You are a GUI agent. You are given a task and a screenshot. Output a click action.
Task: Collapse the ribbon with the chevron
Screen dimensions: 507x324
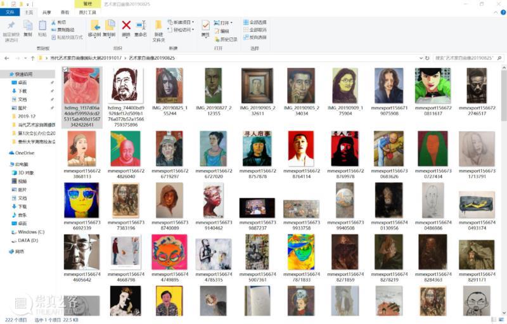click(496, 12)
